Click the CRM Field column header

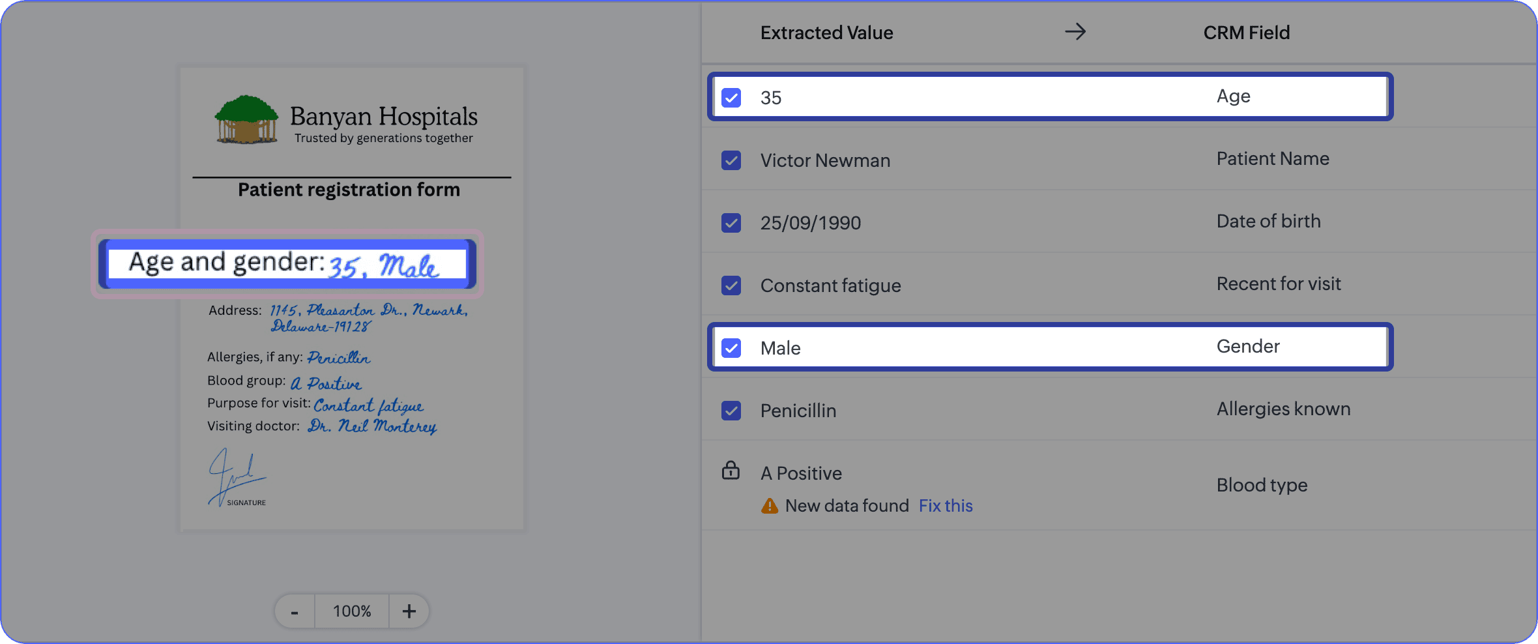pos(1246,33)
